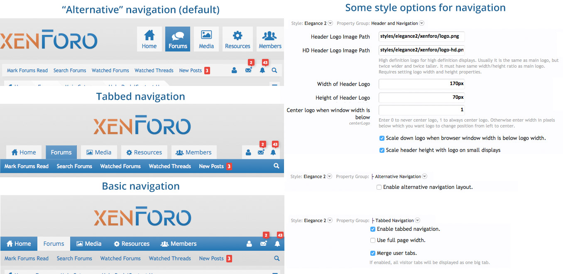Select Members tab in Basic navigation
The image size is (563, 274).
pos(179,244)
